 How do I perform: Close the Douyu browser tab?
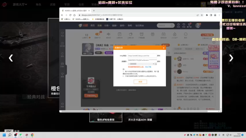click(x=89, y=11)
